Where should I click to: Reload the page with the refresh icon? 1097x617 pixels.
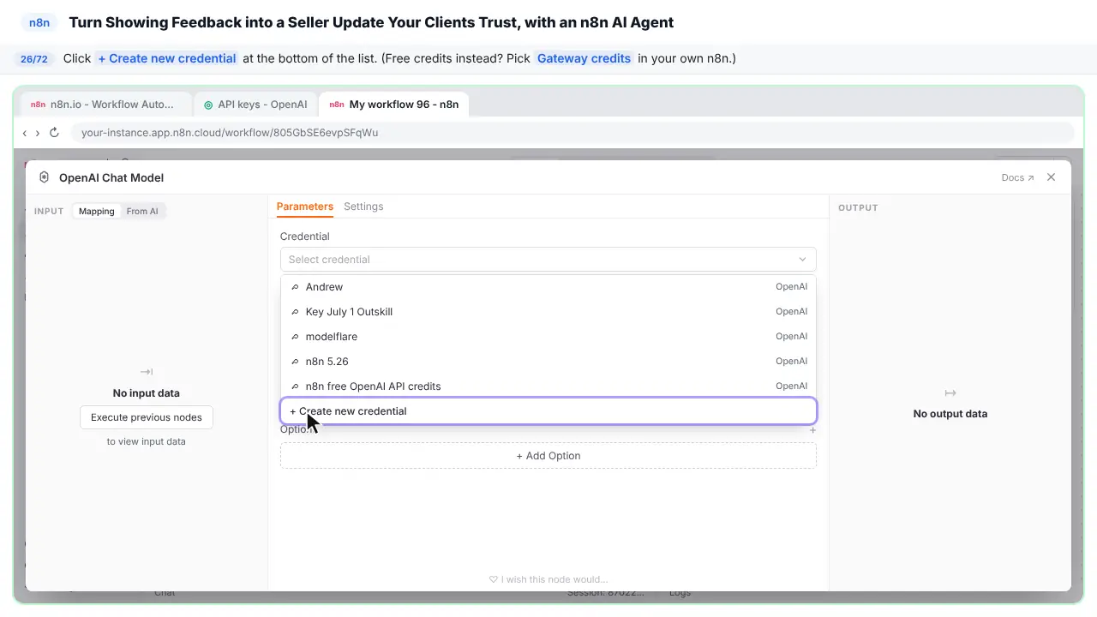tap(54, 133)
